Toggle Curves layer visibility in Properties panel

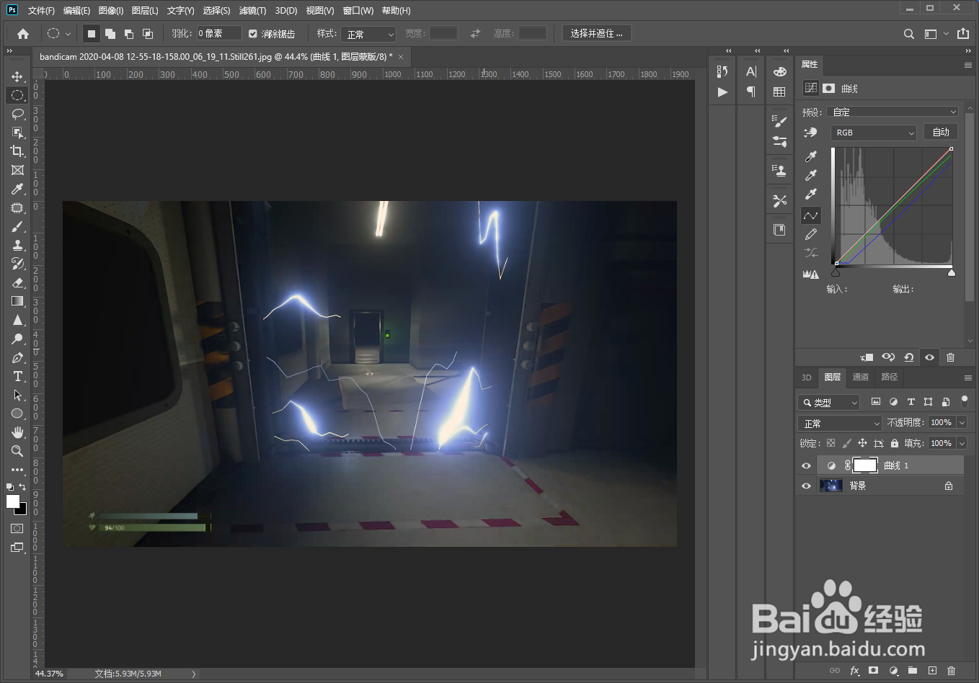[x=929, y=357]
